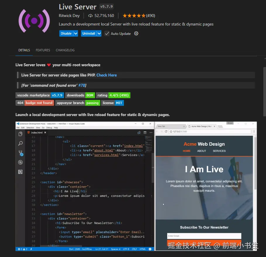The height and width of the screenshot is (257, 266).
Task: Click the rating 4.4/5 (490) badge
Action: [x=113, y=95]
